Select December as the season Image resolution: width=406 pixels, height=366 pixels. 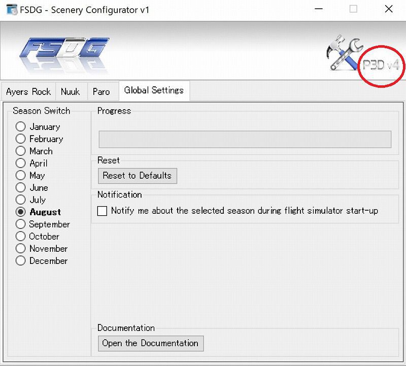click(20, 260)
